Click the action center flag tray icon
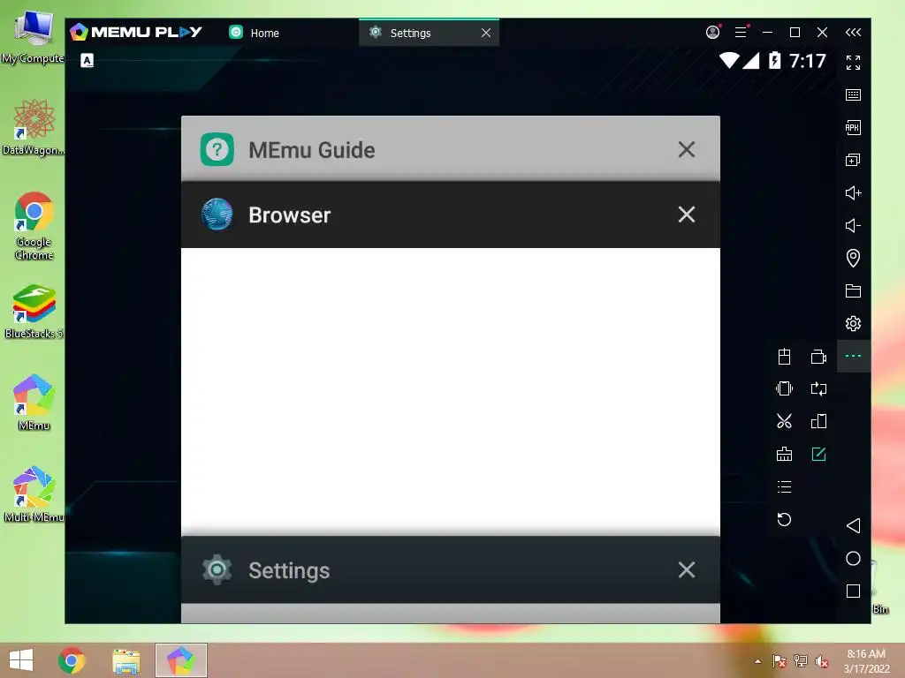The height and width of the screenshot is (678, 905). pos(780,661)
